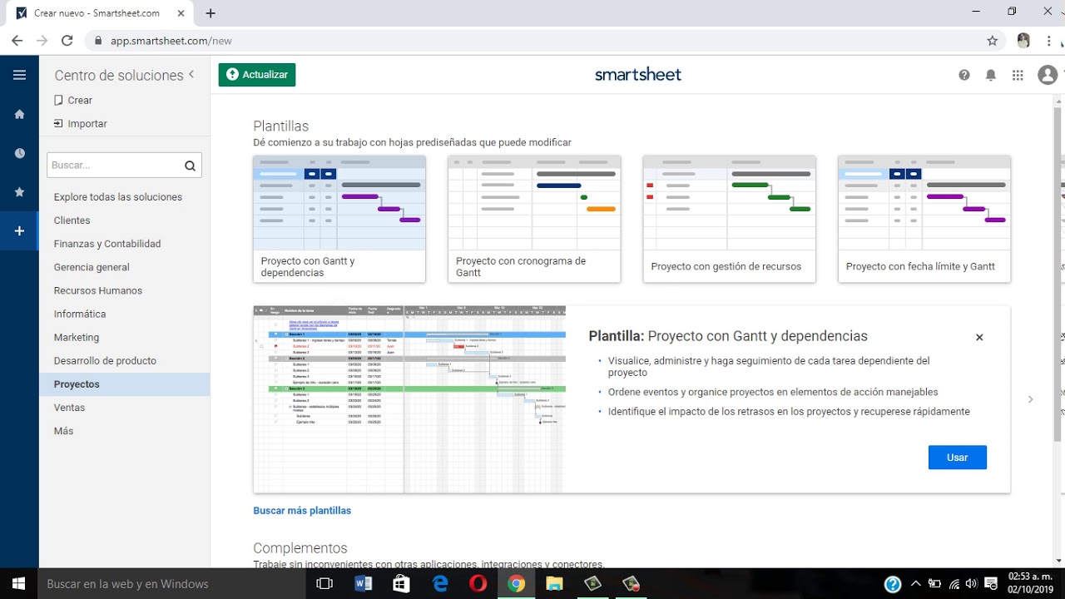Open Windows Start menu
This screenshot has width=1065, height=599.
pos(18,583)
